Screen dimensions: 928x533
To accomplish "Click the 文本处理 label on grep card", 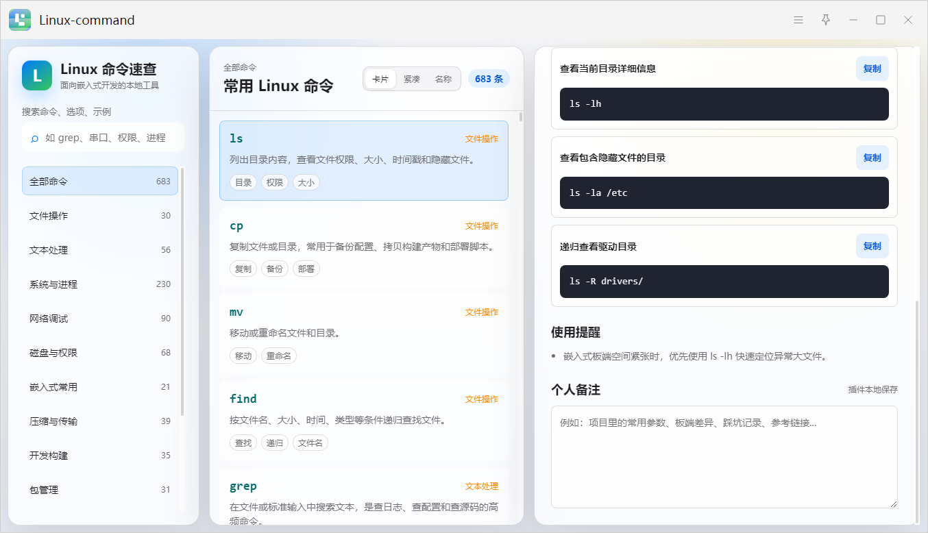I will point(482,486).
